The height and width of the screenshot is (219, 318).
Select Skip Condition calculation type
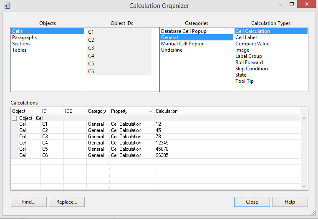click(x=251, y=69)
